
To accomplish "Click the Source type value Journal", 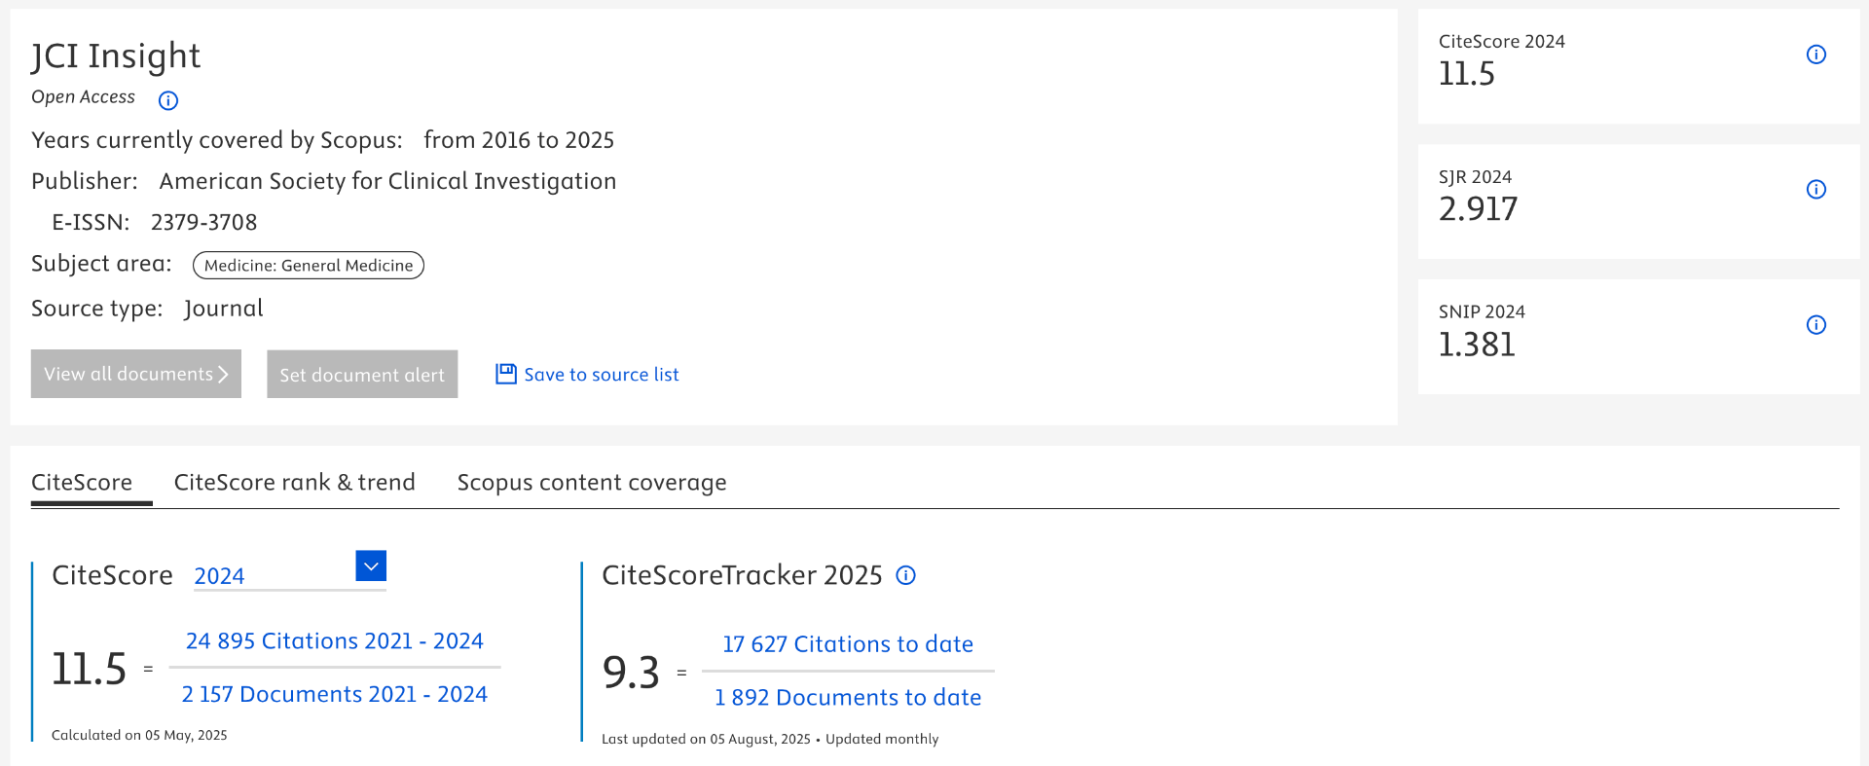I will coord(224,310).
